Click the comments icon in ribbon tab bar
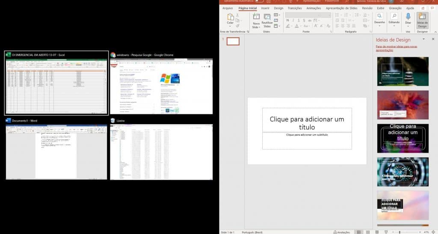438x234 pixels. 432,9
